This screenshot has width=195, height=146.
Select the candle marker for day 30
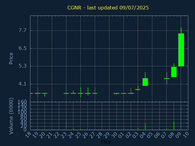pyautogui.click(x=116, y=93)
